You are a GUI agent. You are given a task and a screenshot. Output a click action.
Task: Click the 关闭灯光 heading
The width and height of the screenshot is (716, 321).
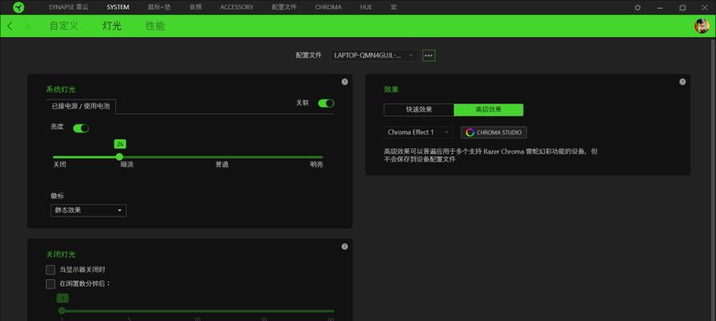click(x=60, y=254)
